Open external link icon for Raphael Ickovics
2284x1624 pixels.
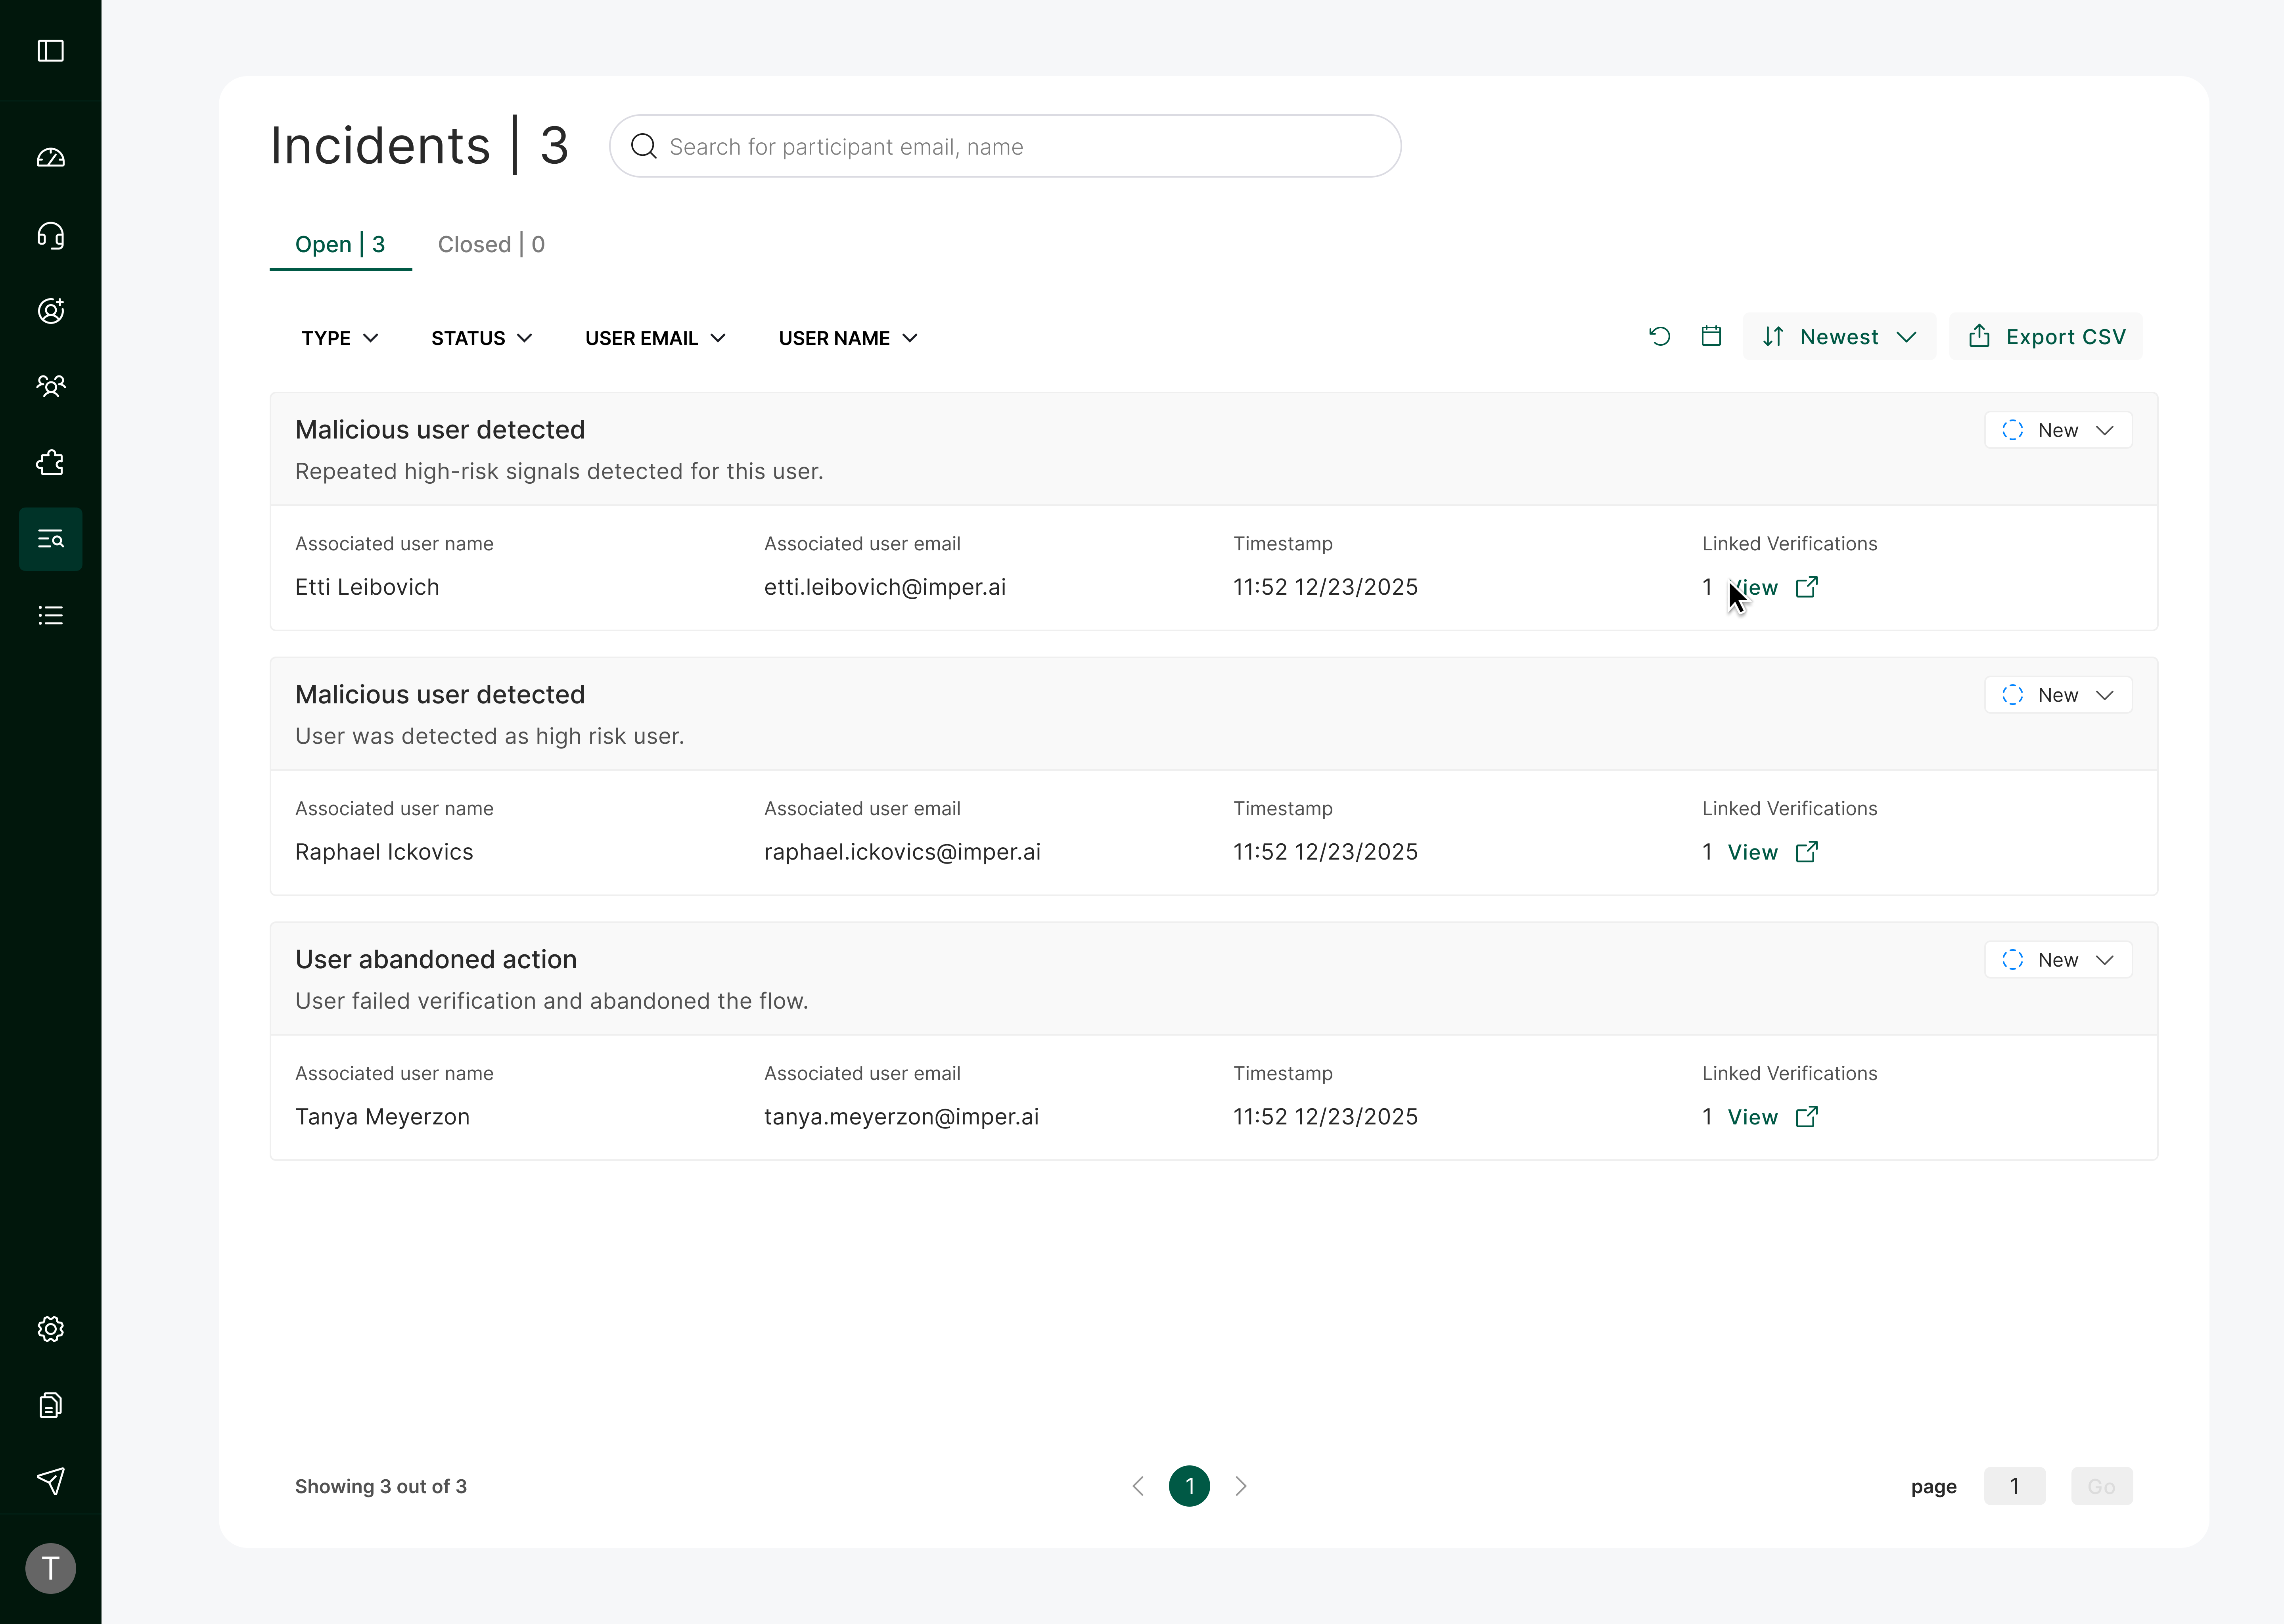[1806, 852]
